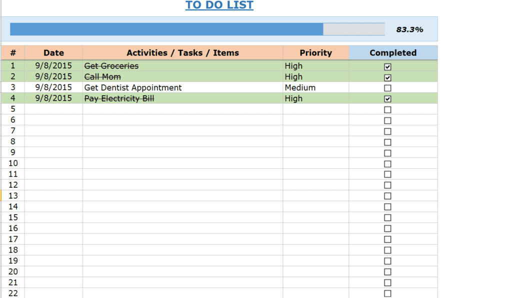
Task: Select the 83.3% completion value
Action: pyautogui.click(x=409, y=29)
